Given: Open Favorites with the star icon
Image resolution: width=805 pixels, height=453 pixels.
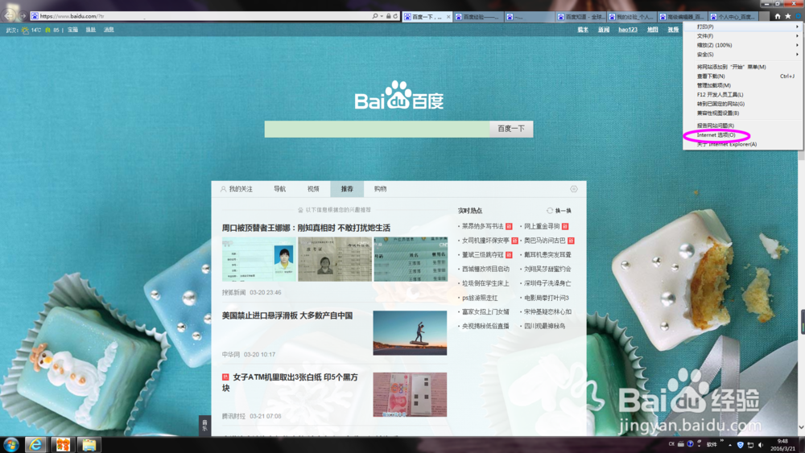Looking at the screenshot, I should (x=787, y=16).
